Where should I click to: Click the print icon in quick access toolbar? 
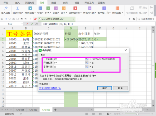click(14, 19)
